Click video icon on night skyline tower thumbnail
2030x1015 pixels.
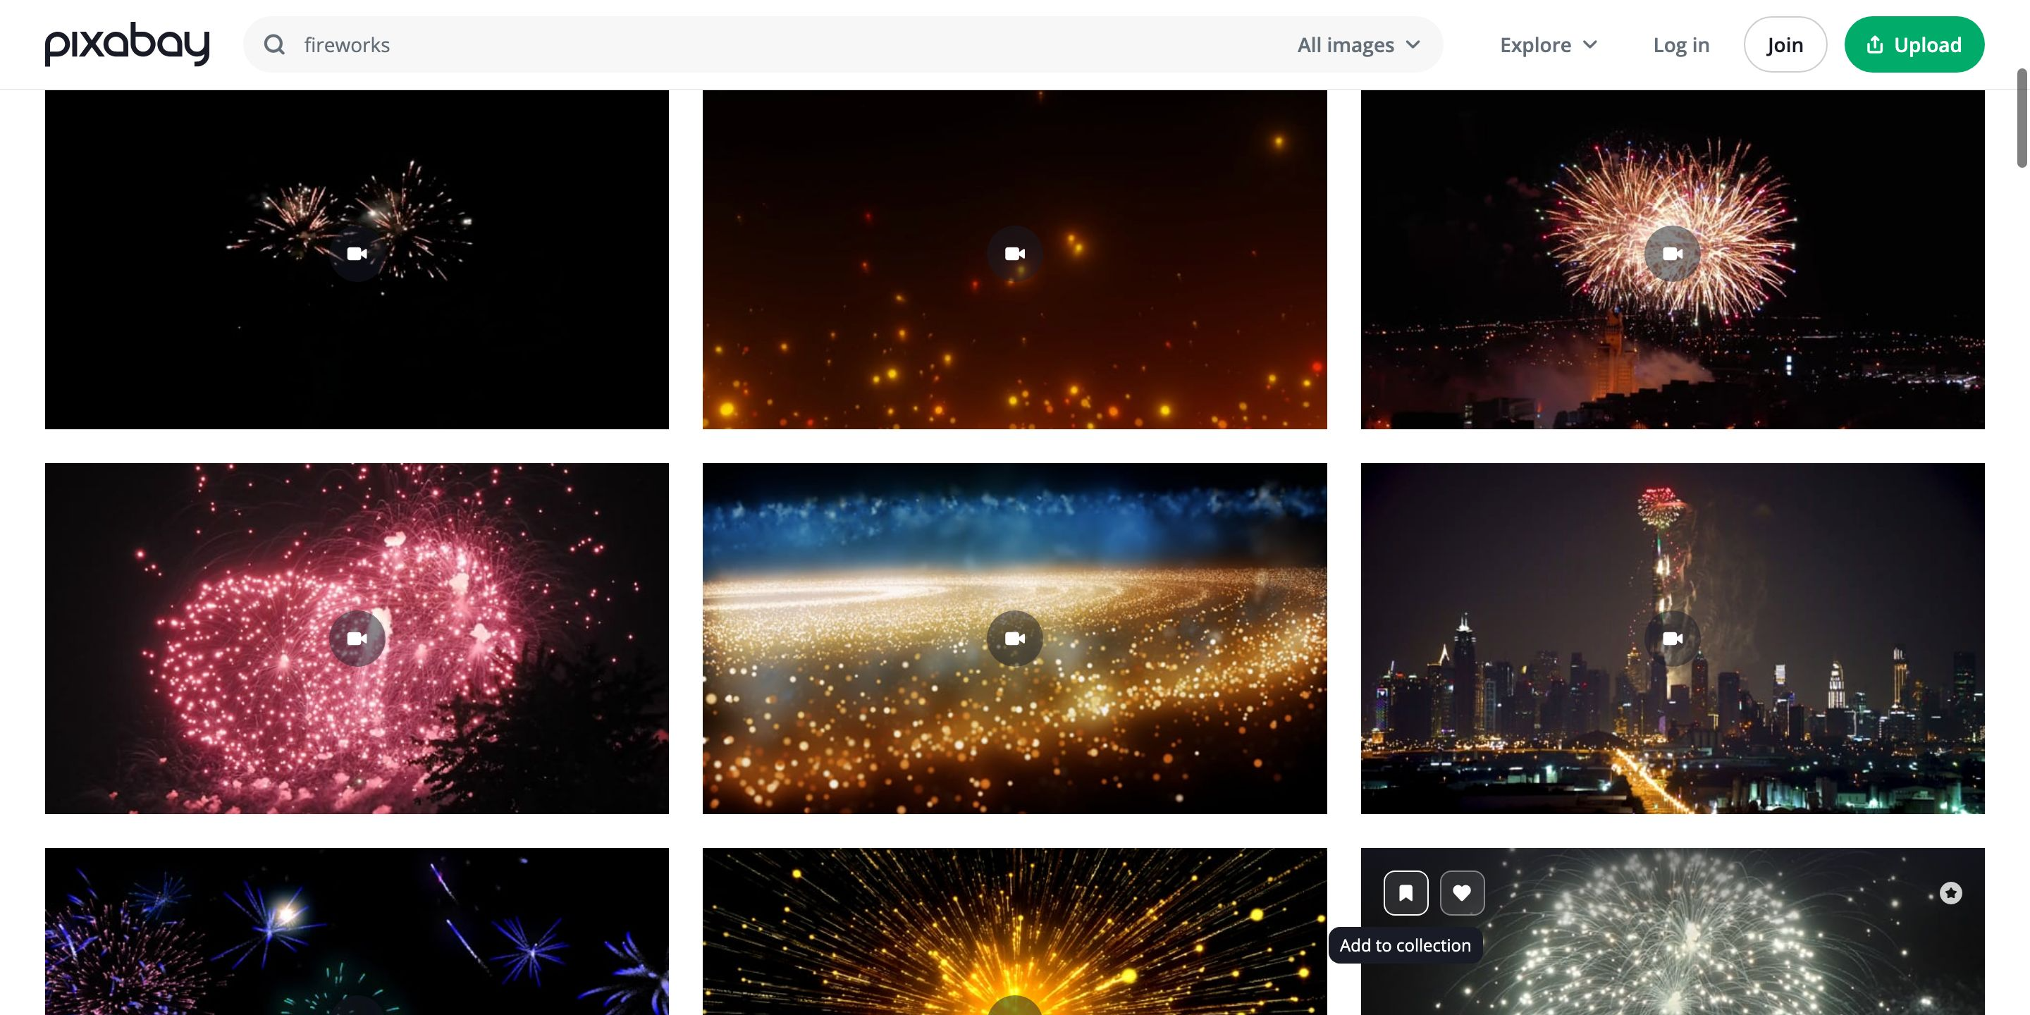pos(1672,639)
